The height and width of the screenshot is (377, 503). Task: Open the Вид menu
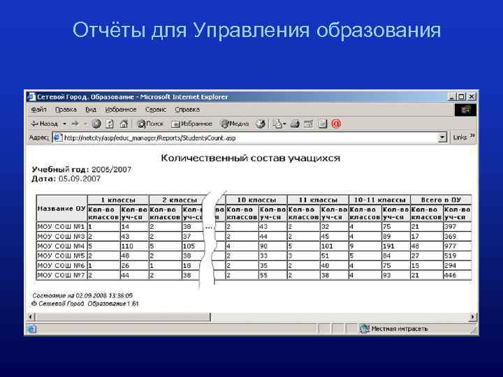pyautogui.click(x=91, y=110)
